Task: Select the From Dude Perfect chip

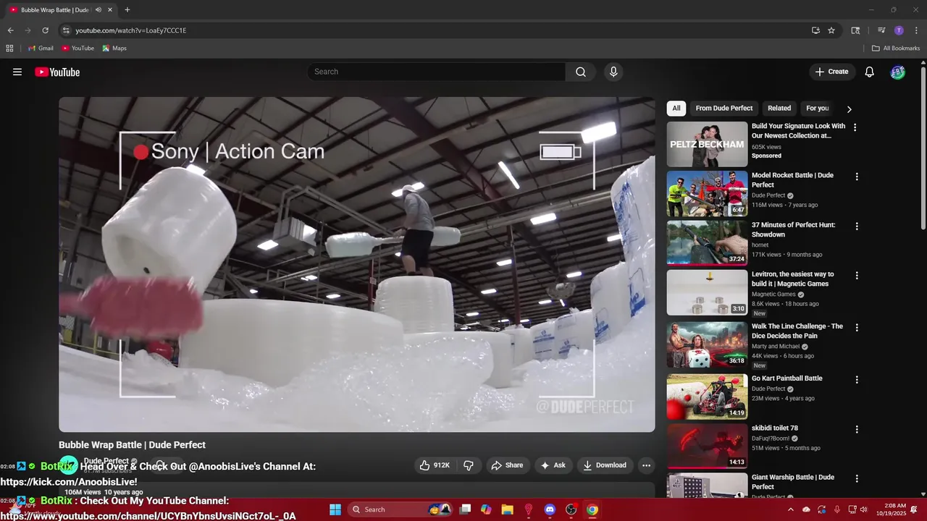Action: [x=724, y=109]
